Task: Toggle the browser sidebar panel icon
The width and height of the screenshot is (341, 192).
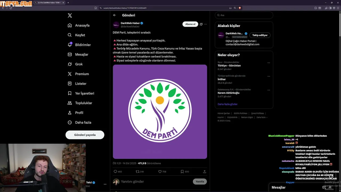Action: tap(330, 8)
